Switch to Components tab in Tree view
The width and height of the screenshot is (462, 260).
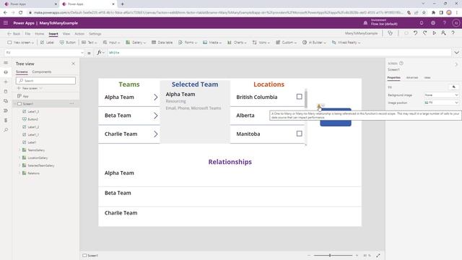(42, 71)
